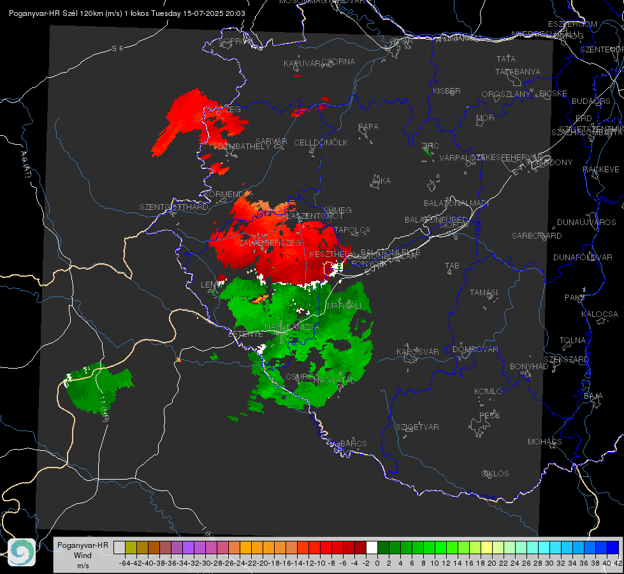Click the MÓR city label
This screenshot has width=624, height=574.
486,118
